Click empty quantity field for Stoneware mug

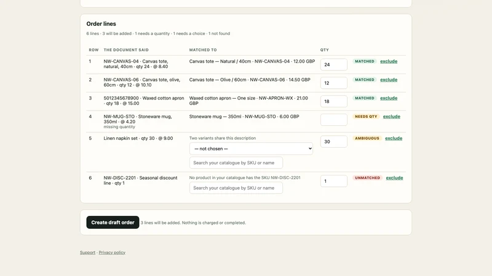[x=333, y=120]
